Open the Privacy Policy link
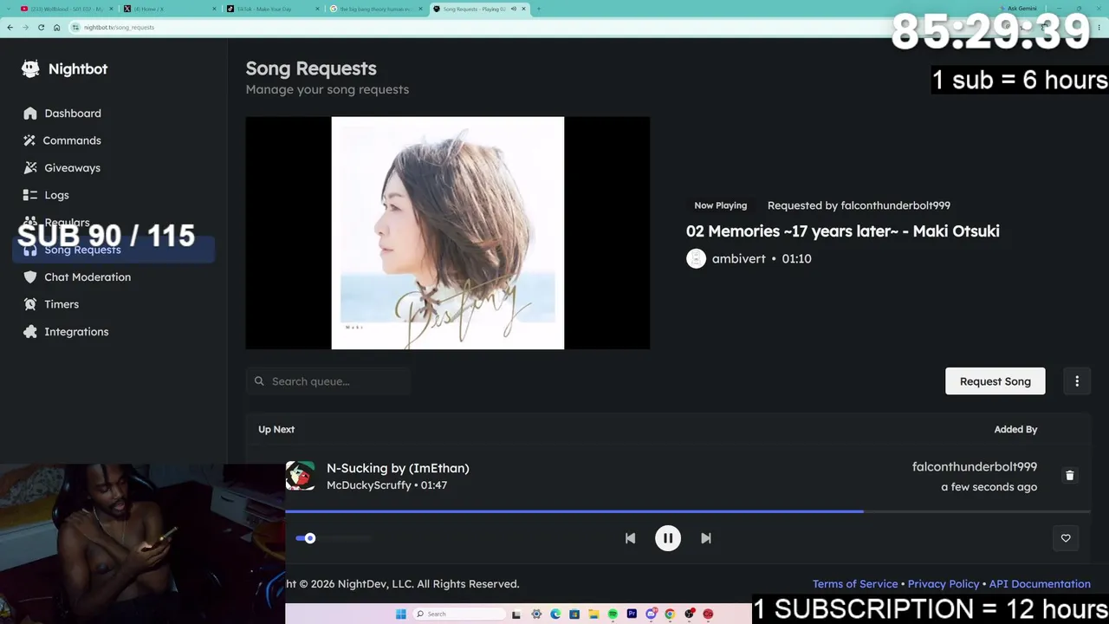The height and width of the screenshot is (624, 1109). 944,584
